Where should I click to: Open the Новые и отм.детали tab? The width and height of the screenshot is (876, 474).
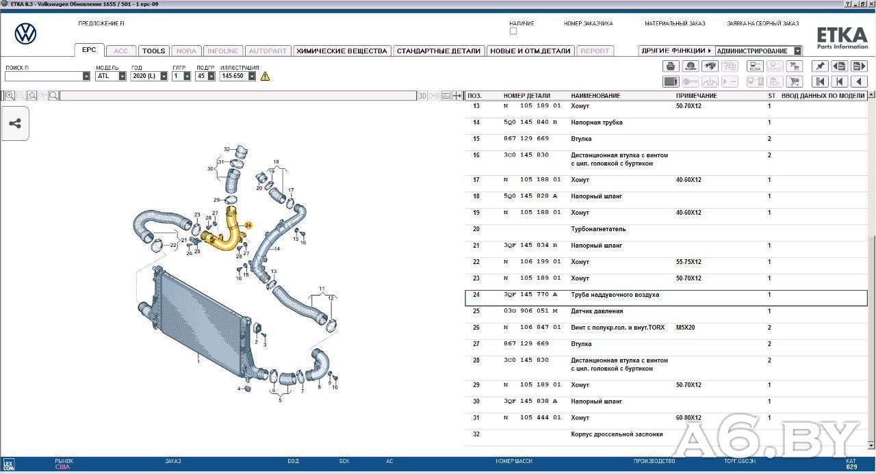pos(530,51)
